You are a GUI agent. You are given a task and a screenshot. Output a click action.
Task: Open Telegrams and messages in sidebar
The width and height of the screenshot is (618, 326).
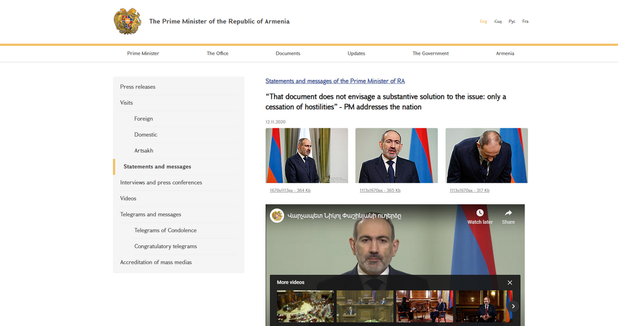[150, 215]
